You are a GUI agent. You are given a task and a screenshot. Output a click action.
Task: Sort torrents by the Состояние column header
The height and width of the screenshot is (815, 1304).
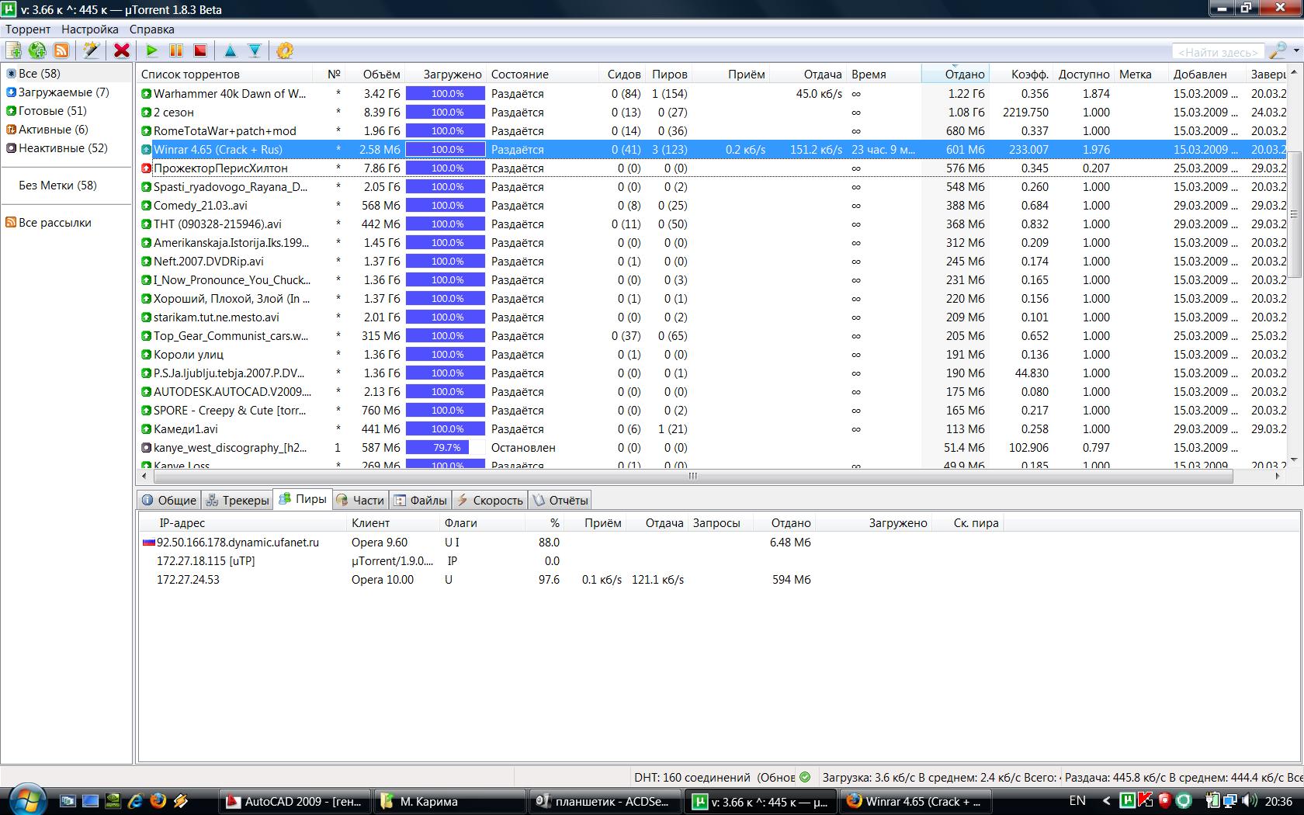click(x=519, y=75)
